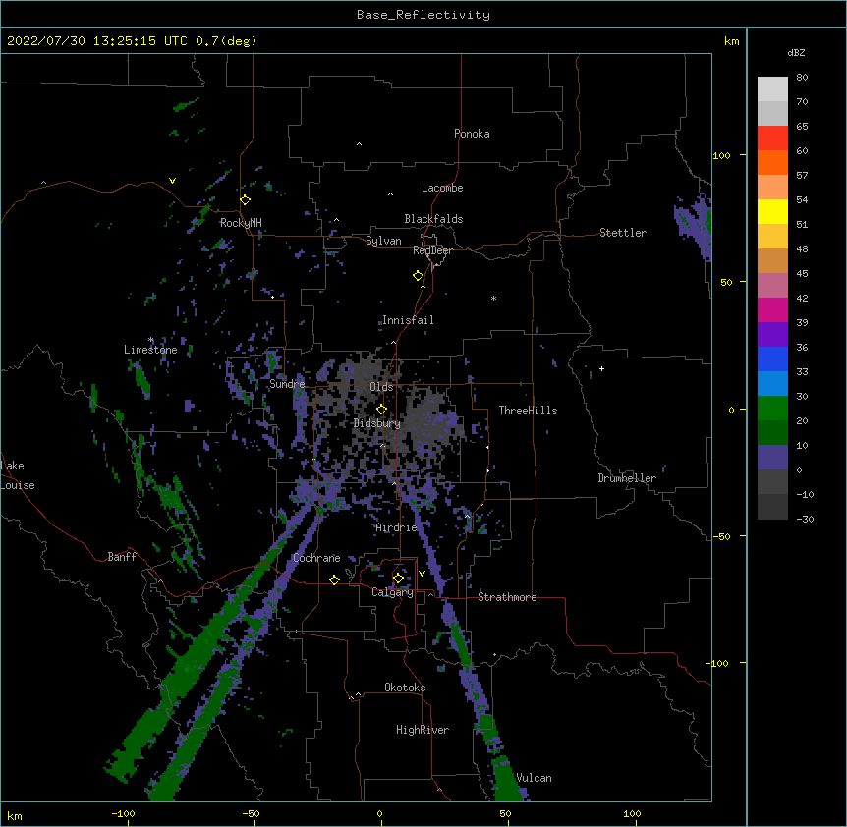Click the Blackfalds label

[x=433, y=219]
